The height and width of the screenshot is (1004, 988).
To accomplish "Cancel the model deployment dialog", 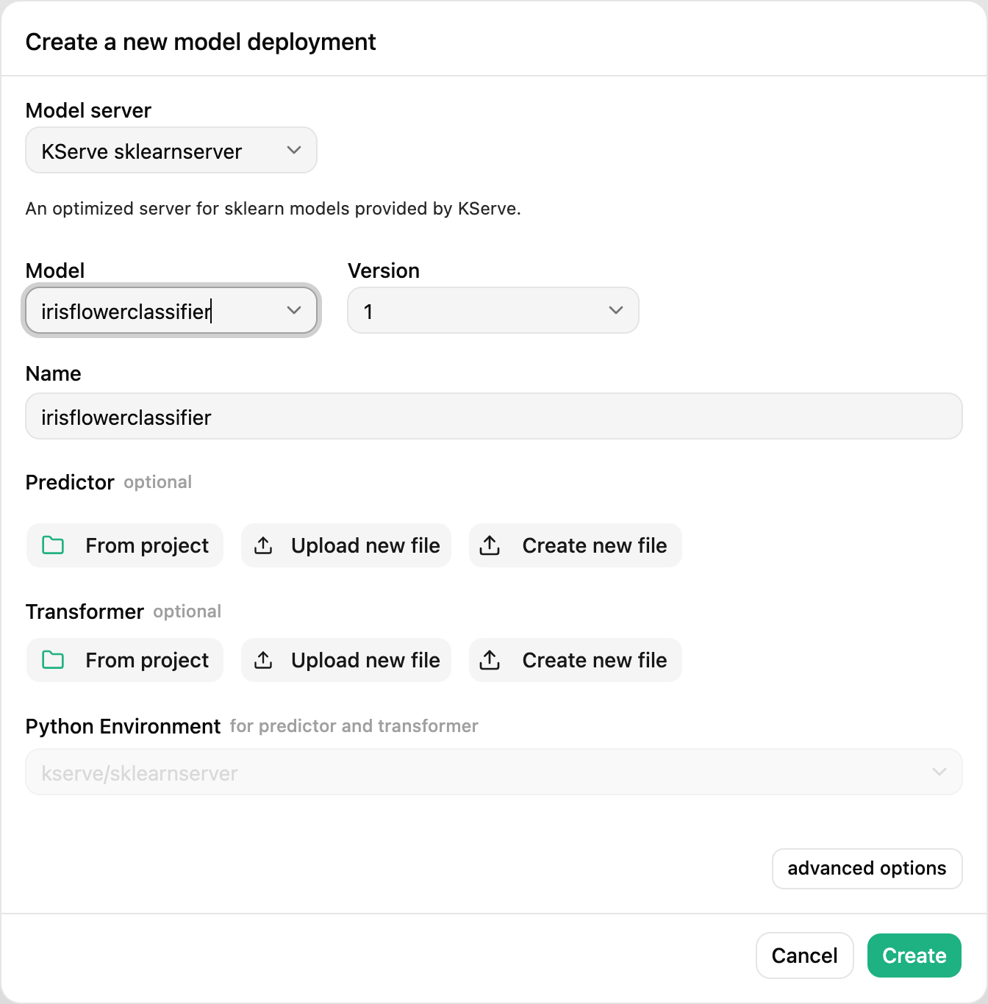I will pyautogui.click(x=805, y=955).
